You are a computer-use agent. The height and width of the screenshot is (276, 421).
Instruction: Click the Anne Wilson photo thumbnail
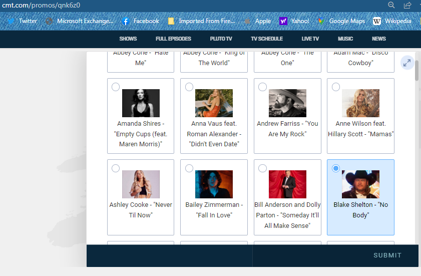tap(360, 103)
